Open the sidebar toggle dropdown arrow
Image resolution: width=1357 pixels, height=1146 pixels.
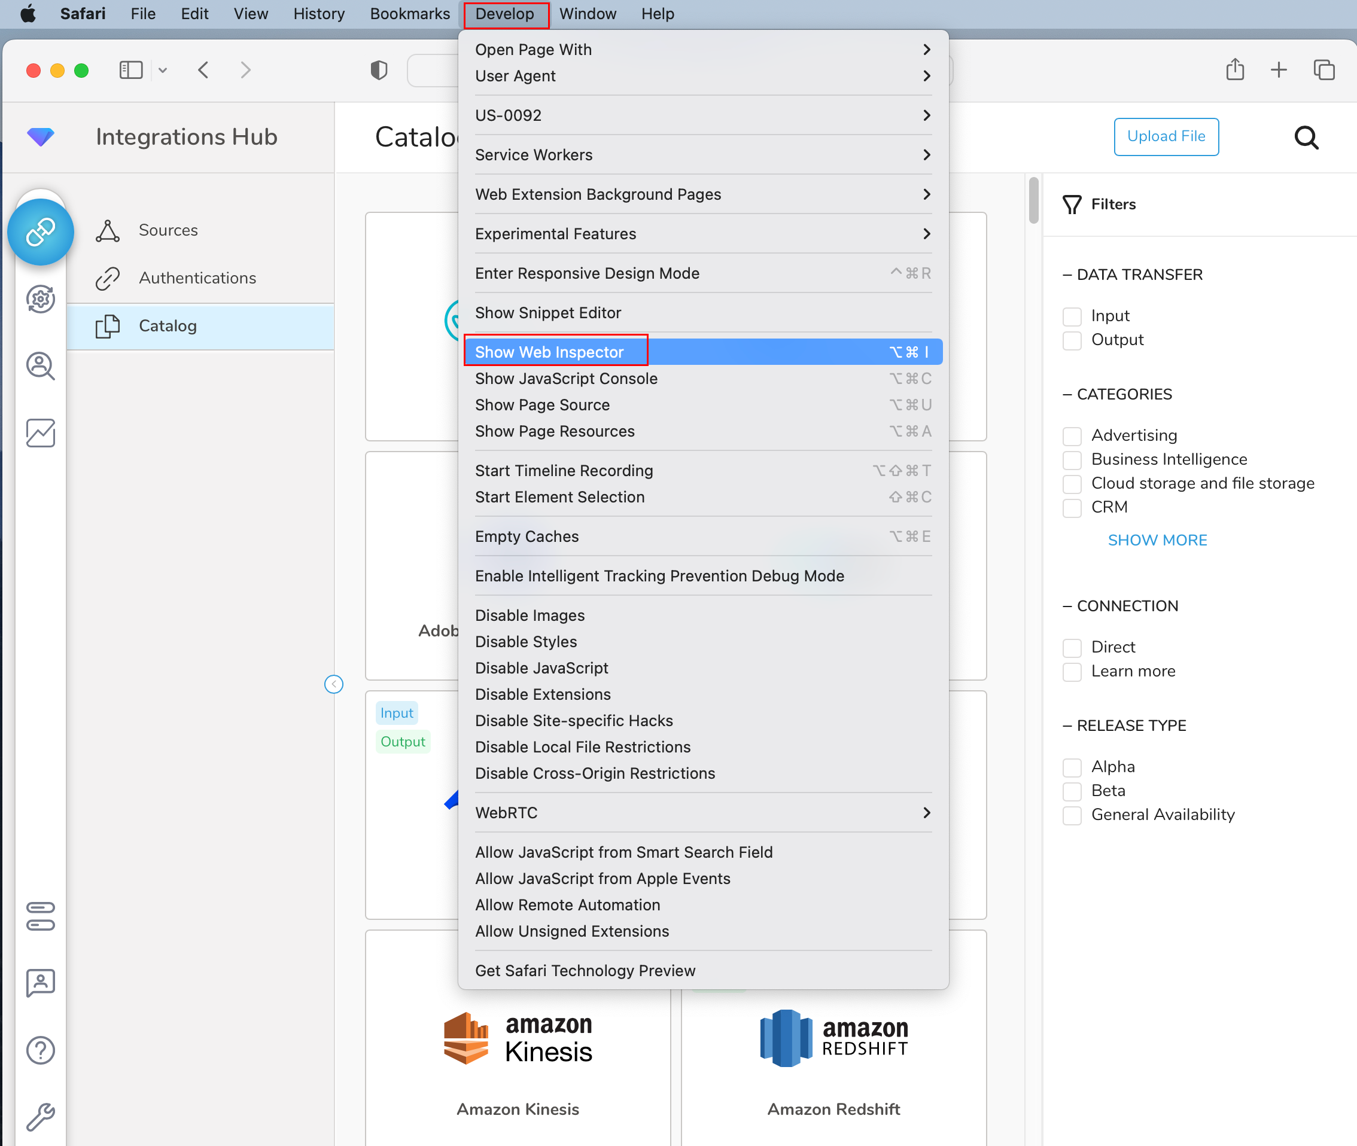click(163, 70)
